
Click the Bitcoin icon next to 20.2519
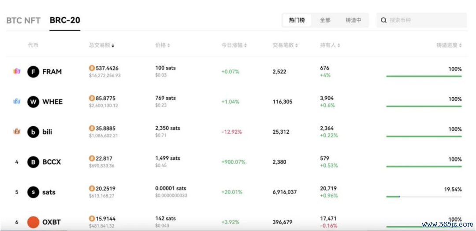[92, 189]
